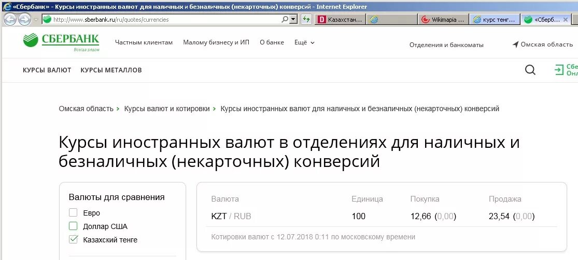Switch to the Wikimapia tab
The height and width of the screenshot is (260, 578).
pos(443,20)
